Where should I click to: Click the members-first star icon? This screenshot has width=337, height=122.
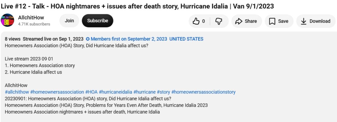(88, 39)
